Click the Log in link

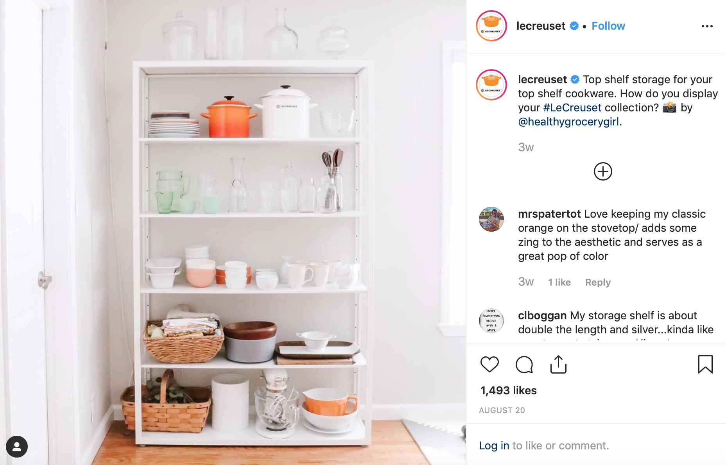494,445
